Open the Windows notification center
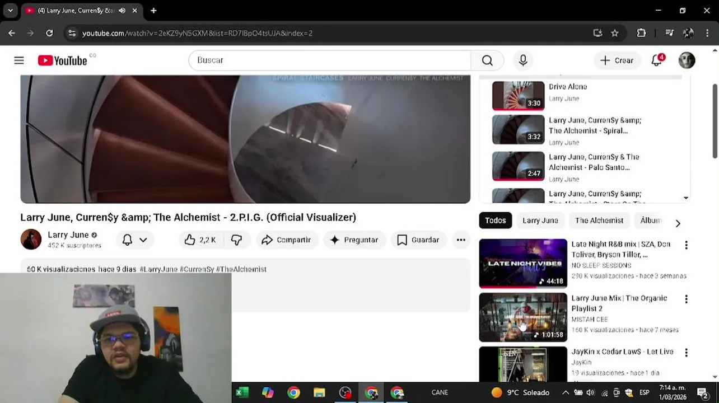This screenshot has width=719, height=403. point(702,392)
